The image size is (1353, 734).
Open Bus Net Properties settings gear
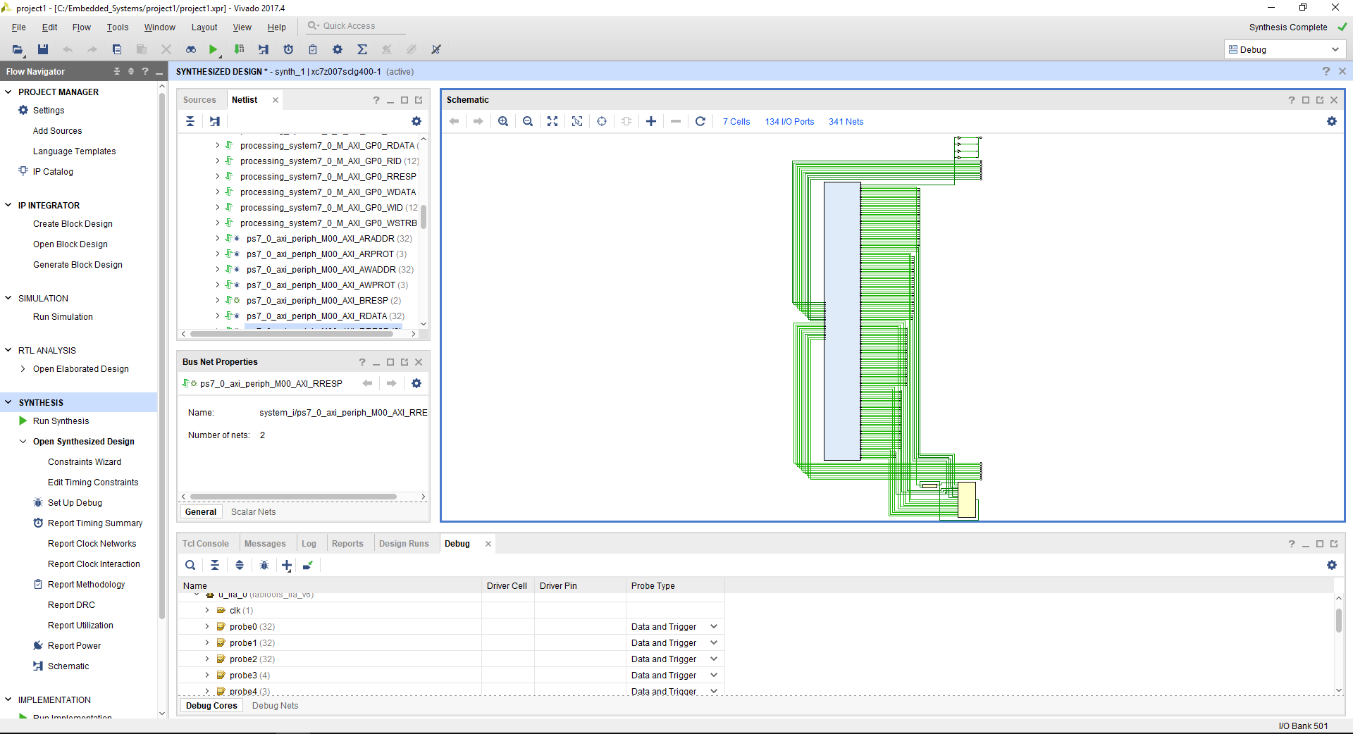click(416, 383)
